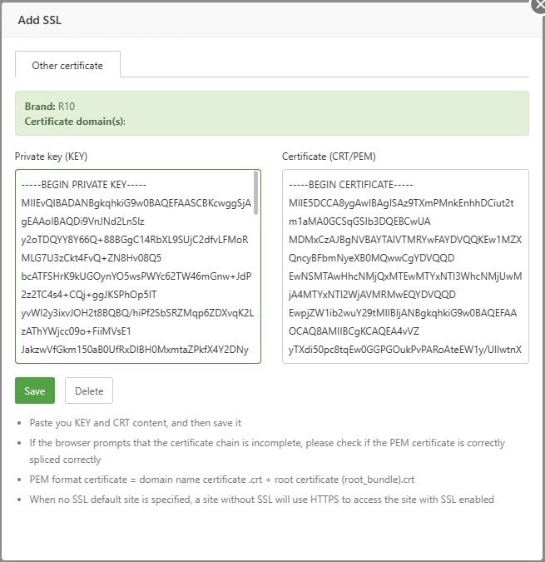545x562 pixels.
Task: Switch to the Other certificate tab
Action: (x=67, y=65)
